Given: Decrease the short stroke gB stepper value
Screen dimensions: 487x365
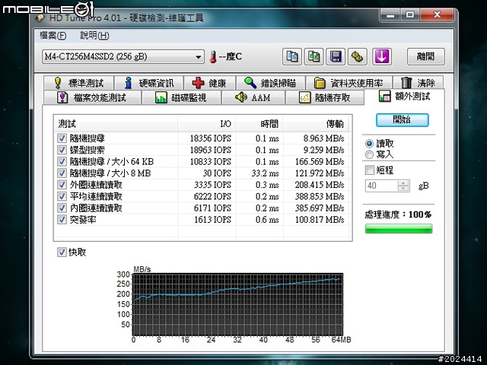Looking at the screenshot, I should click(x=403, y=189).
